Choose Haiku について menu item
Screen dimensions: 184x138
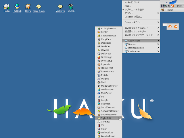click(141, 3)
